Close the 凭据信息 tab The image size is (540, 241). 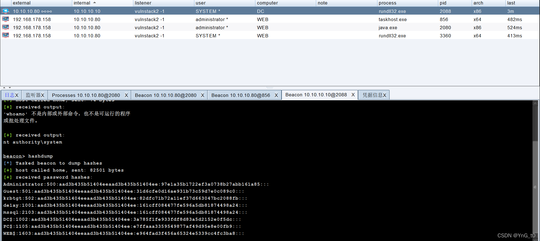pyautogui.click(x=385, y=95)
